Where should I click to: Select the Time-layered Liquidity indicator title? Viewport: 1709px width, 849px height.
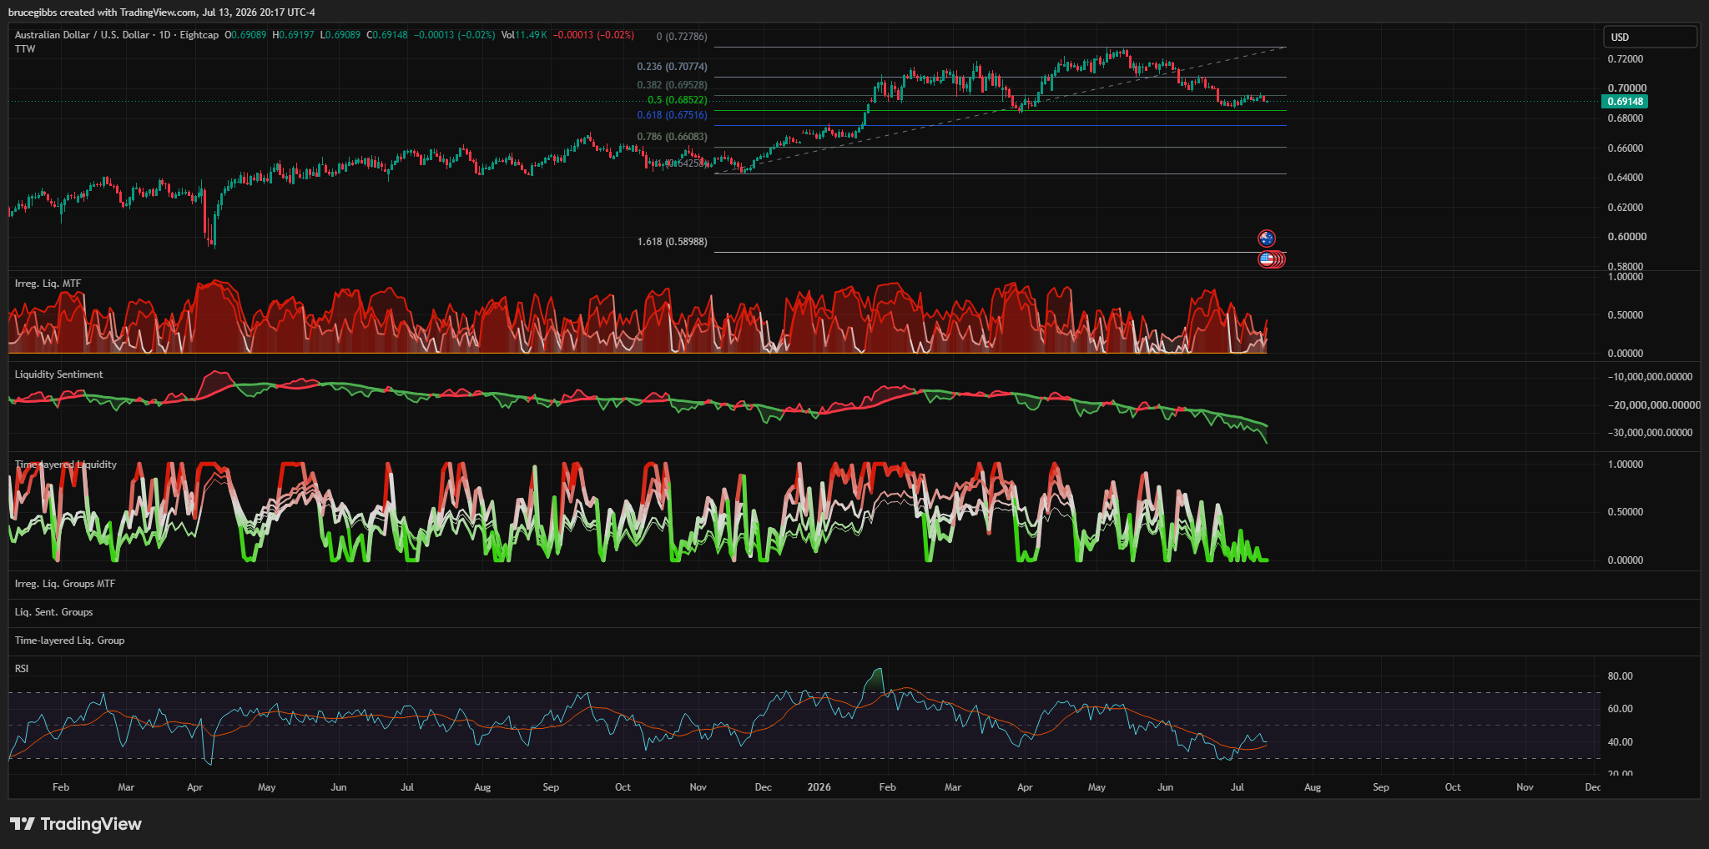[x=66, y=465]
